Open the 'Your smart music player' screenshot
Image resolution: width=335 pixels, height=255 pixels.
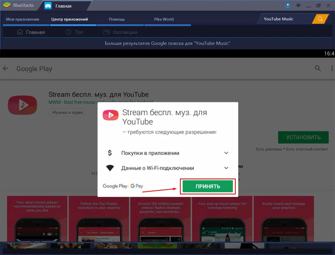(37, 219)
